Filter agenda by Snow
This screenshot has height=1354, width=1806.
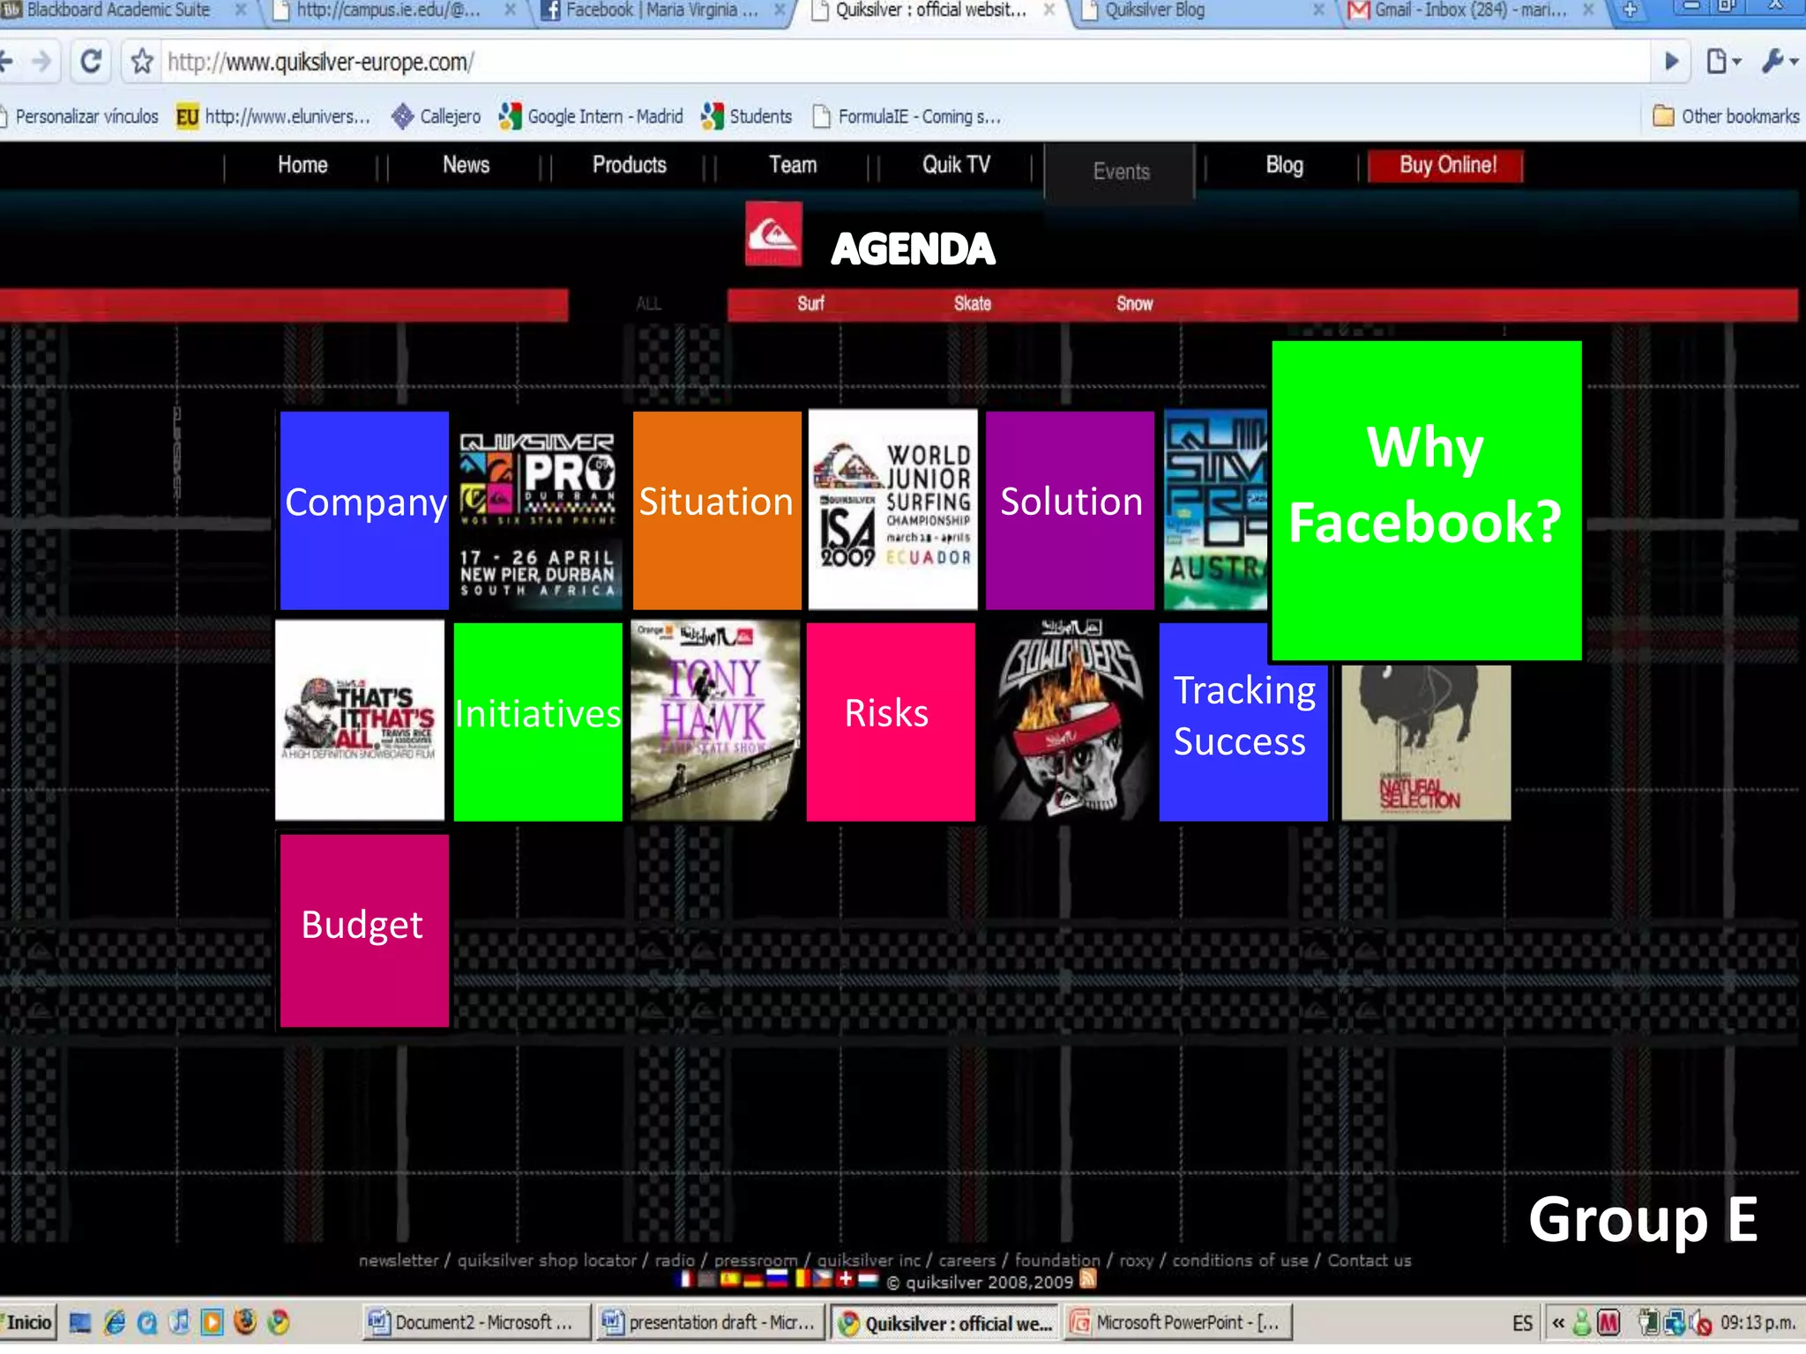tap(1134, 304)
